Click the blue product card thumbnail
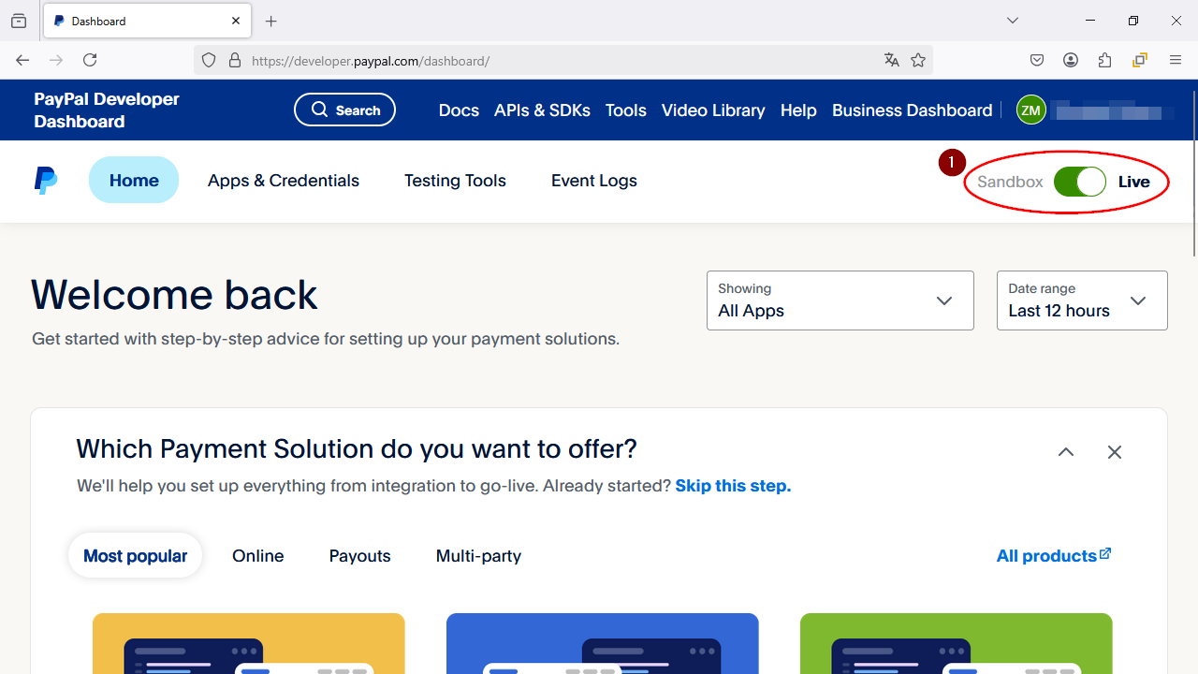This screenshot has height=674, width=1198. coord(603,643)
